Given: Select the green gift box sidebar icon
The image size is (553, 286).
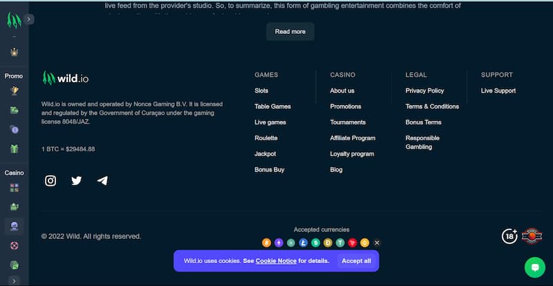Looking at the screenshot, I should [x=15, y=149].
